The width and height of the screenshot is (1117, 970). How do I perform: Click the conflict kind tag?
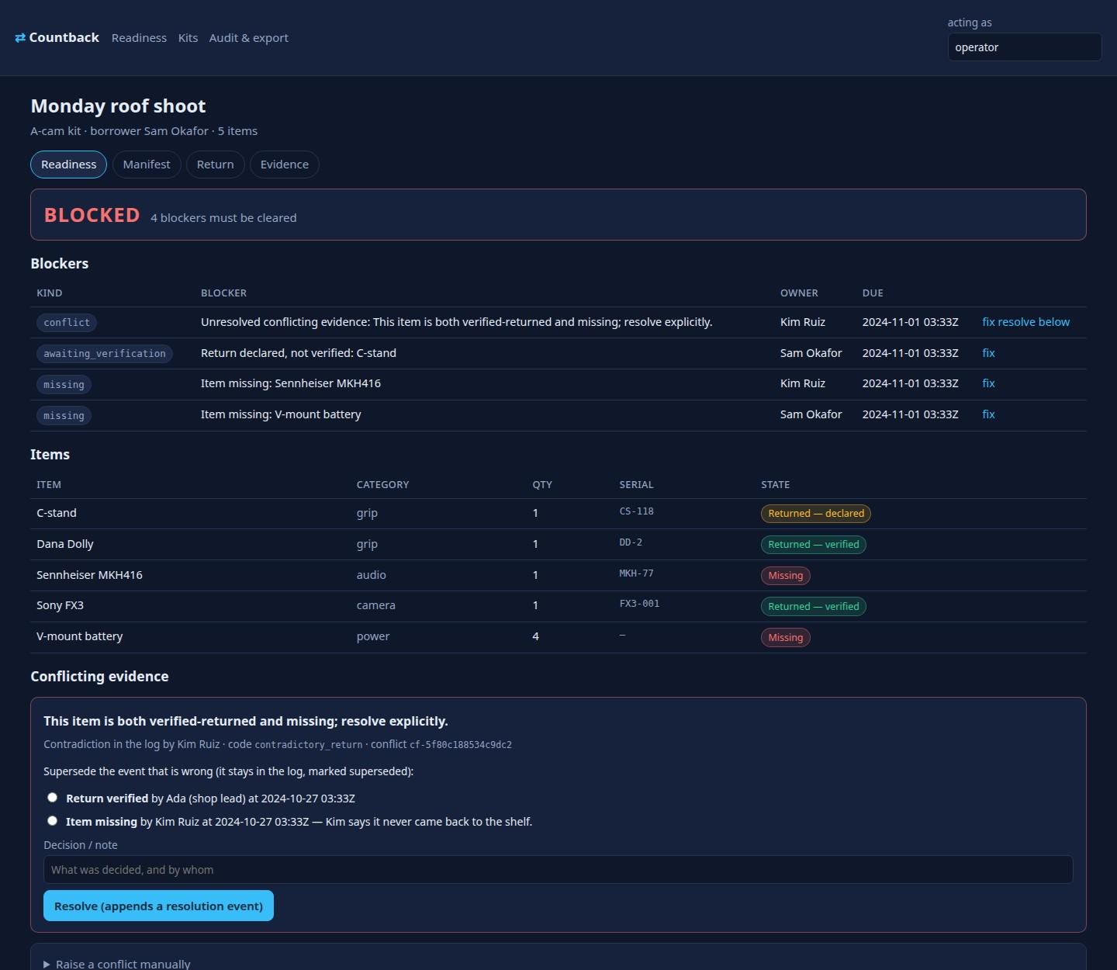point(67,323)
